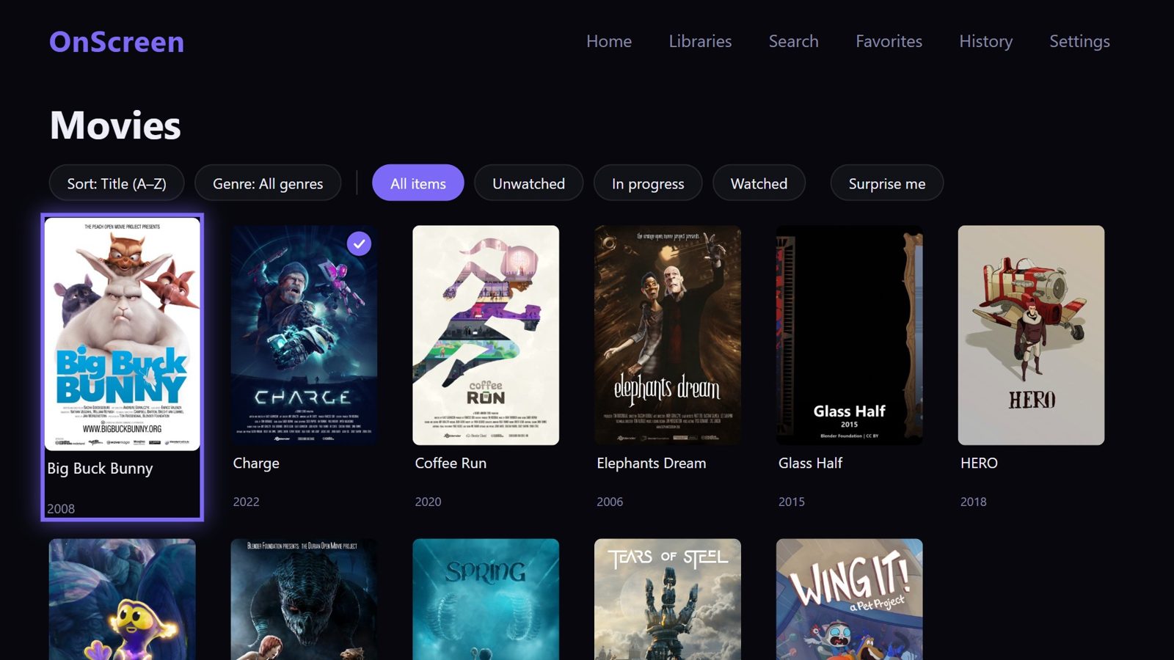The image size is (1174, 660).
Task: Click the watched checkmark on Charge
Action: 359,243
